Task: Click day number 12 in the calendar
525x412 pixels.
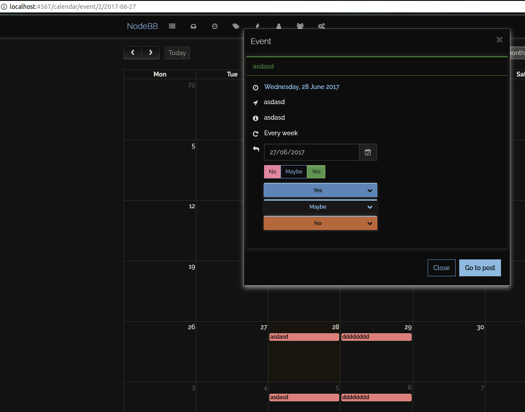Action: point(192,206)
